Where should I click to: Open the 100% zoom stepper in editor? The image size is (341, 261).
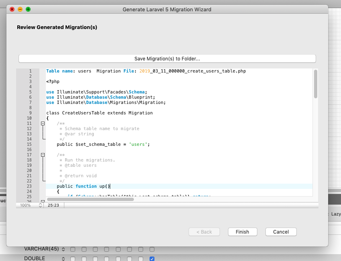pyautogui.click(x=40, y=205)
